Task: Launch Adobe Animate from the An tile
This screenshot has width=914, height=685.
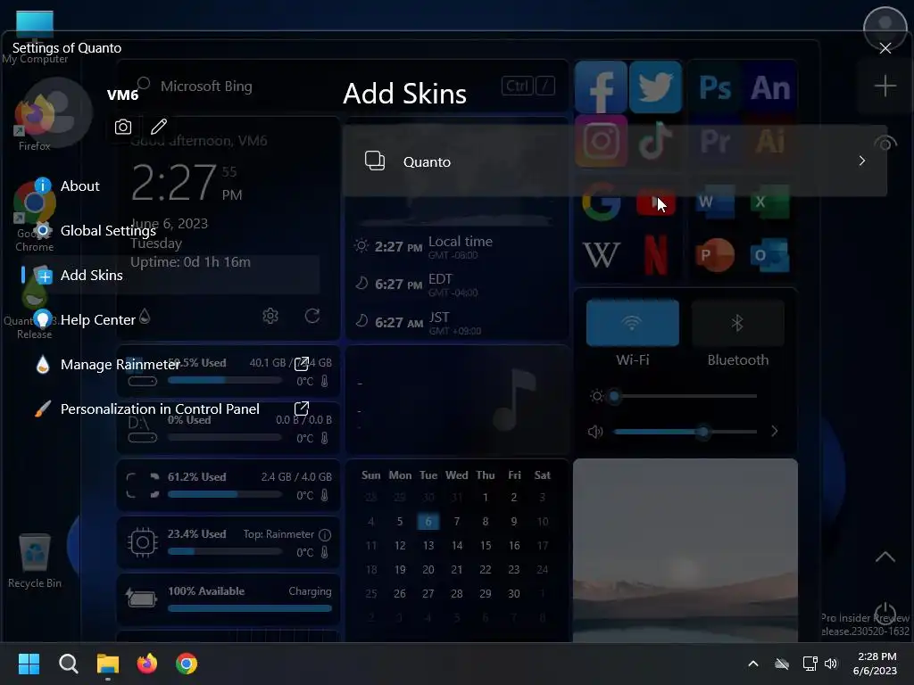Action: [770, 87]
